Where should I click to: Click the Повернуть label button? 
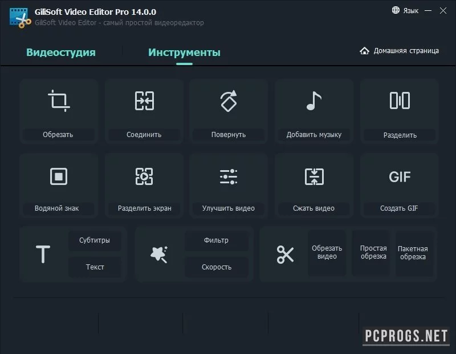(x=229, y=135)
